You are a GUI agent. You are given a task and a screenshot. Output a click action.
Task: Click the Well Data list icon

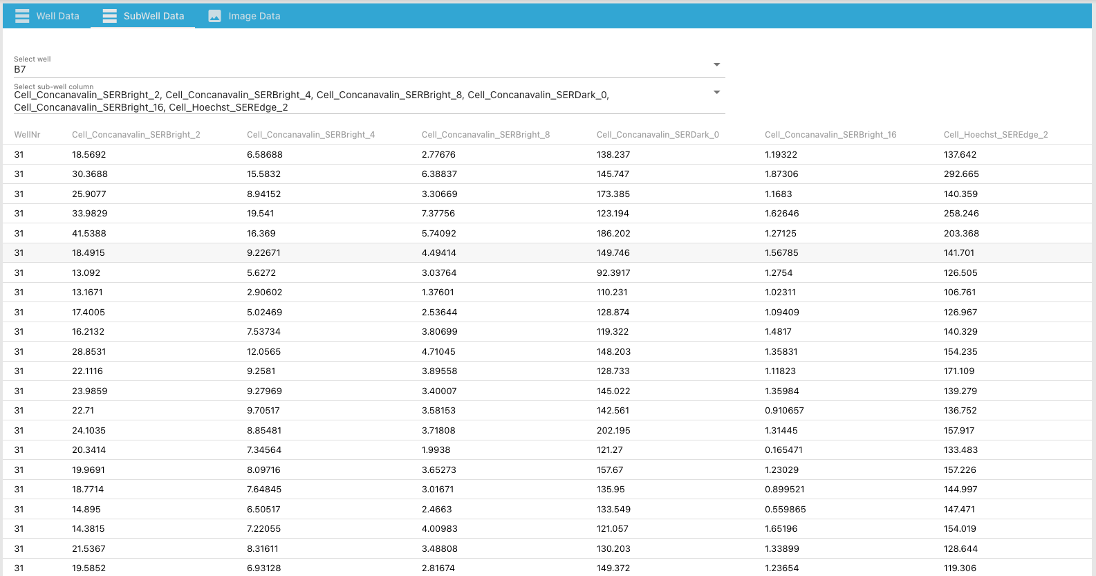[x=22, y=16]
